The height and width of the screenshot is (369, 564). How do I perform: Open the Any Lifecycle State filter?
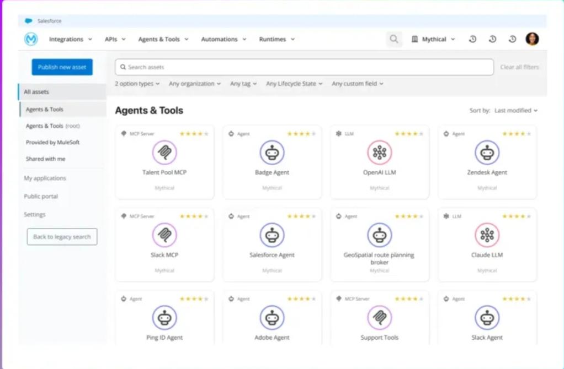click(294, 84)
